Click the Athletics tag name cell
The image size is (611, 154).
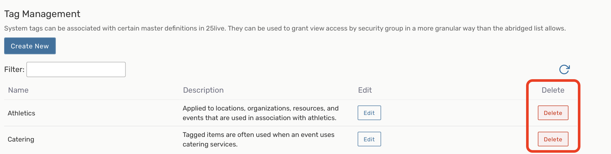click(21, 113)
